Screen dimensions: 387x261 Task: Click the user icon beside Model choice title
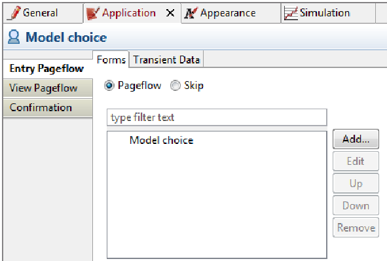[x=14, y=37]
